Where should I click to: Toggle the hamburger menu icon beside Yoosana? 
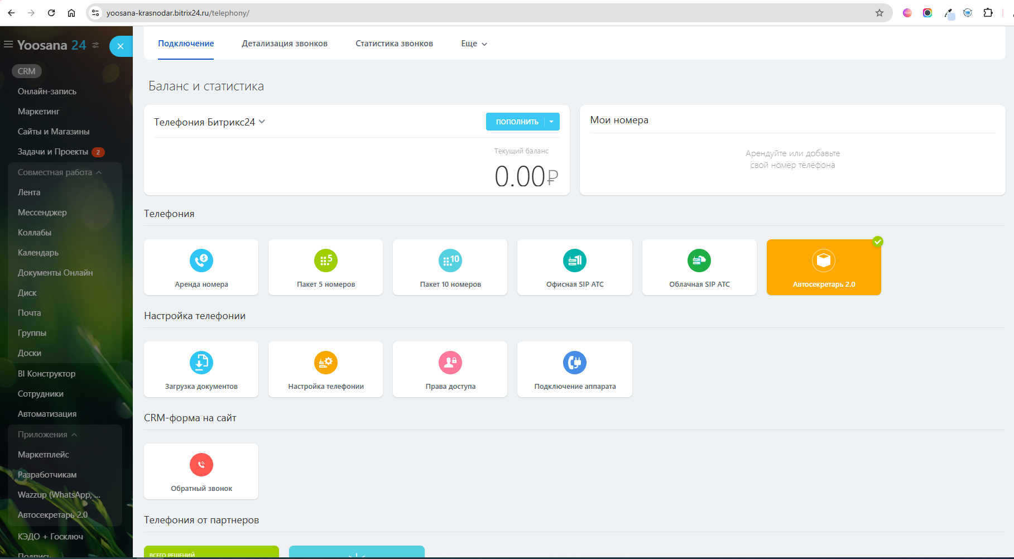(8, 45)
